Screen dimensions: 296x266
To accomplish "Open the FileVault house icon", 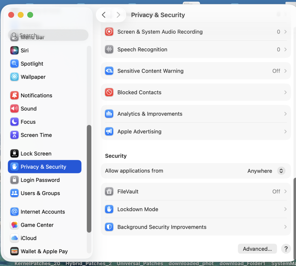I will 109,192.
